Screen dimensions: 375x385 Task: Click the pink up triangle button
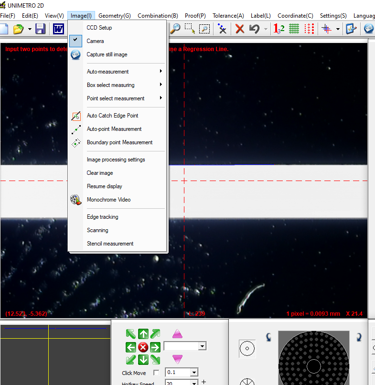point(177,333)
